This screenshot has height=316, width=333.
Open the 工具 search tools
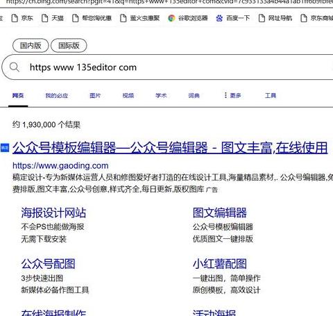click(x=271, y=95)
